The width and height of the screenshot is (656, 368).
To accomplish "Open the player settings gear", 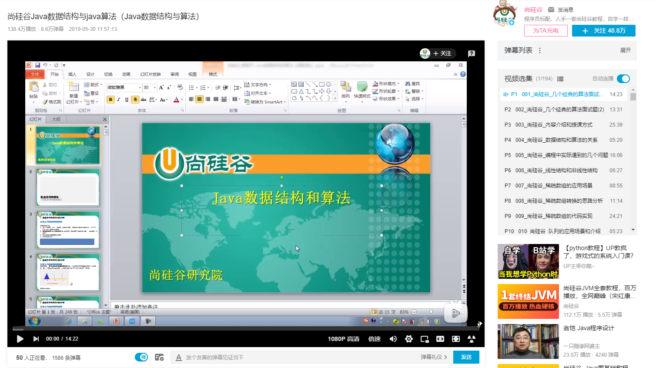I will (408, 339).
